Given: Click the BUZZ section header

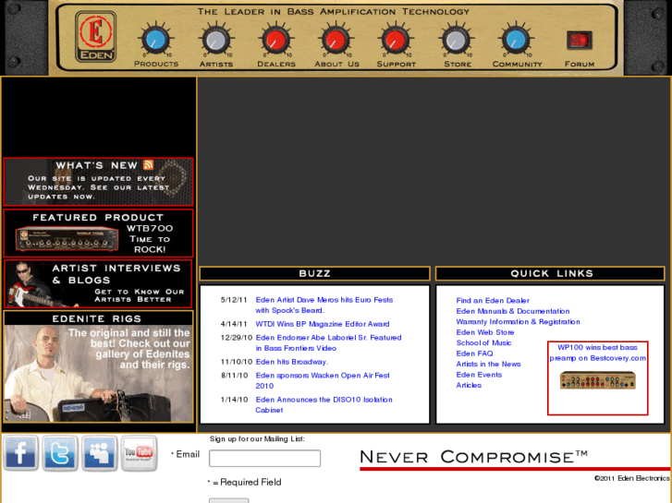Looking at the screenshot, I should coord(314,273).
